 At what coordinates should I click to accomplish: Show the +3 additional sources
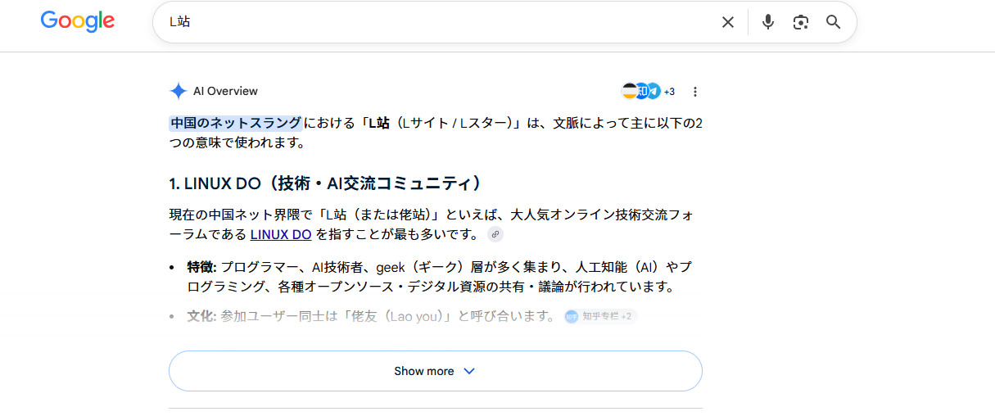point(669,92)
